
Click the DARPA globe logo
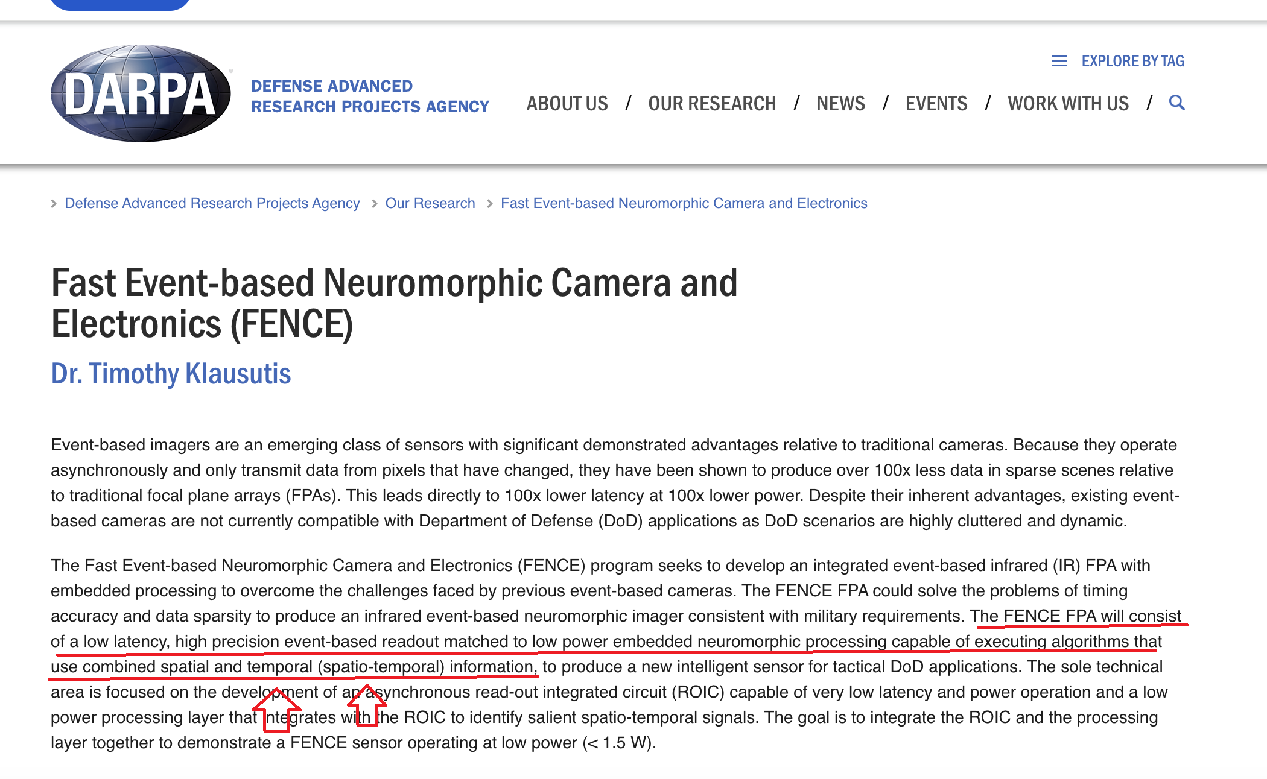coord(141,93)
